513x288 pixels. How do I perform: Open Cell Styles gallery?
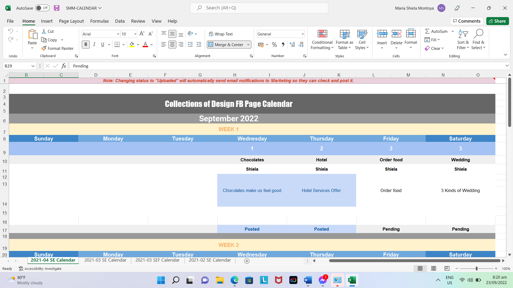tap(362, 39)
